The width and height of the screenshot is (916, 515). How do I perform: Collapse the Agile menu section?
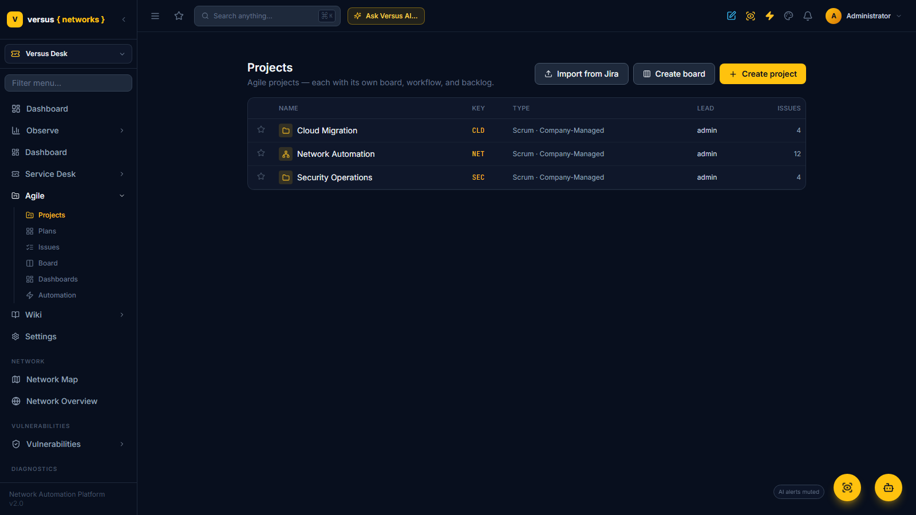pyautogui.click(x=68, y=196)
